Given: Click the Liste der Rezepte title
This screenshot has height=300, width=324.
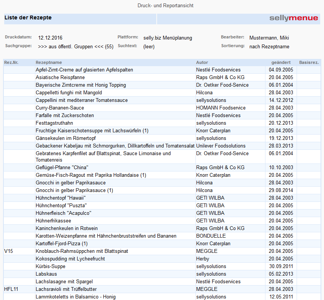Looking at the screenshot, I should (28, 18).
